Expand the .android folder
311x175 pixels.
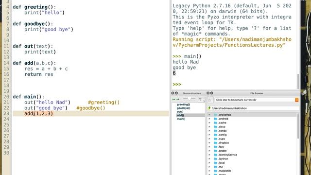(209, 119)
